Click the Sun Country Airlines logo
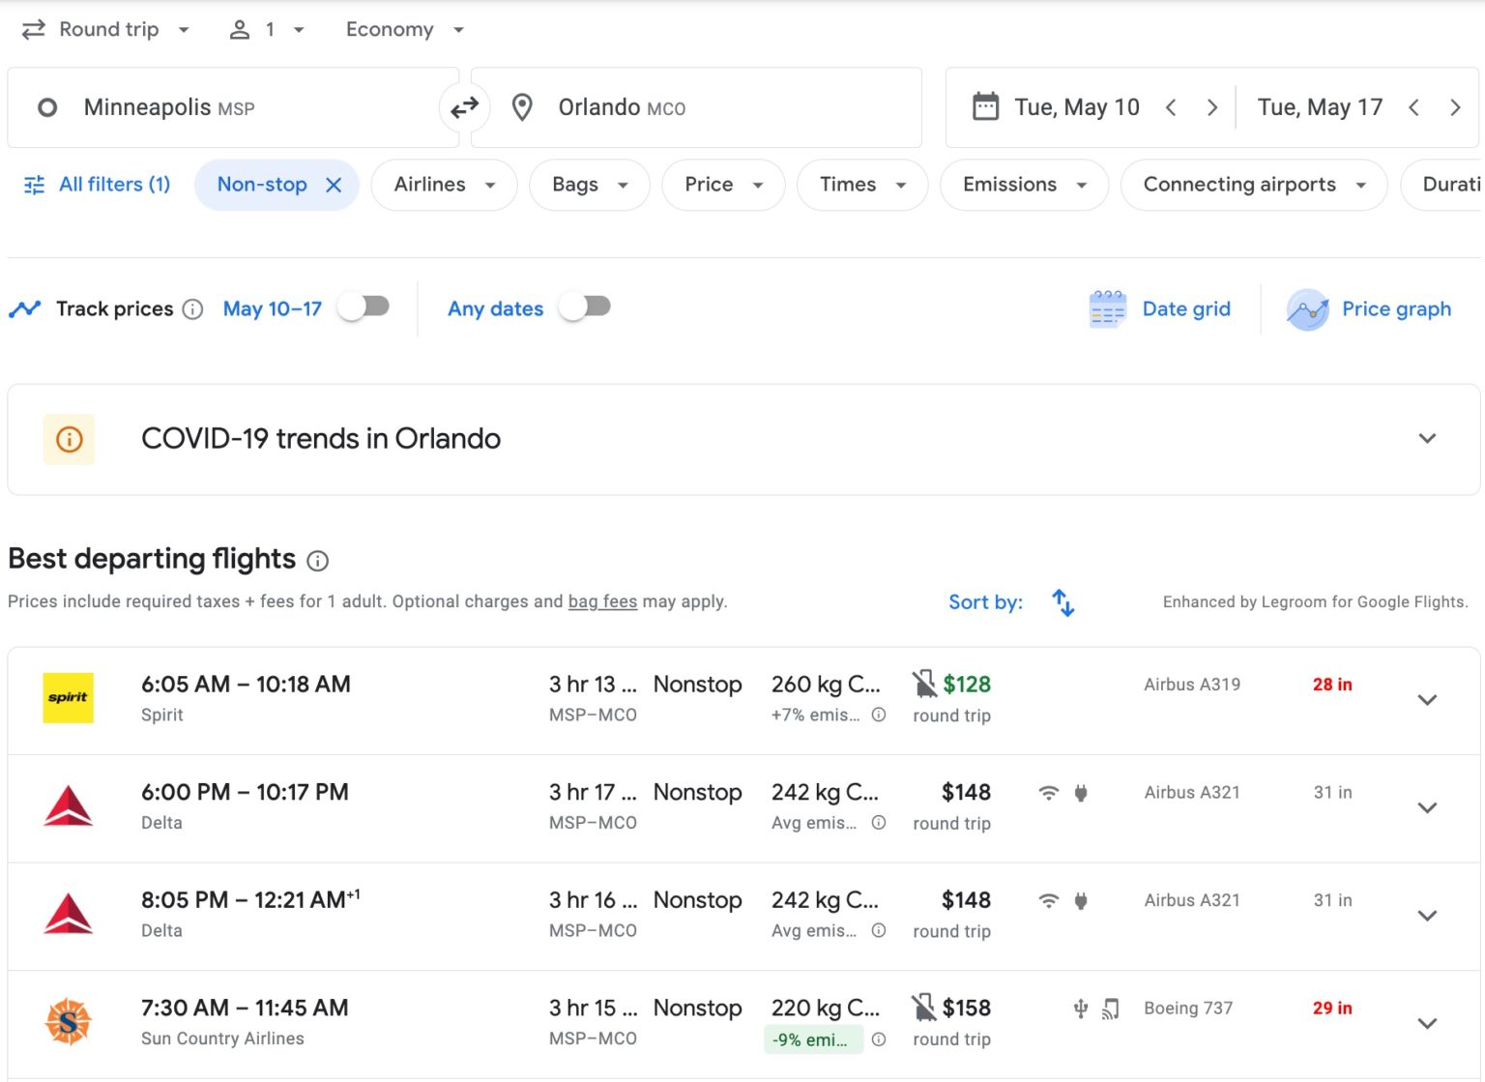The height and width of the screenshot is (1082, 1485). point(68,1022)
